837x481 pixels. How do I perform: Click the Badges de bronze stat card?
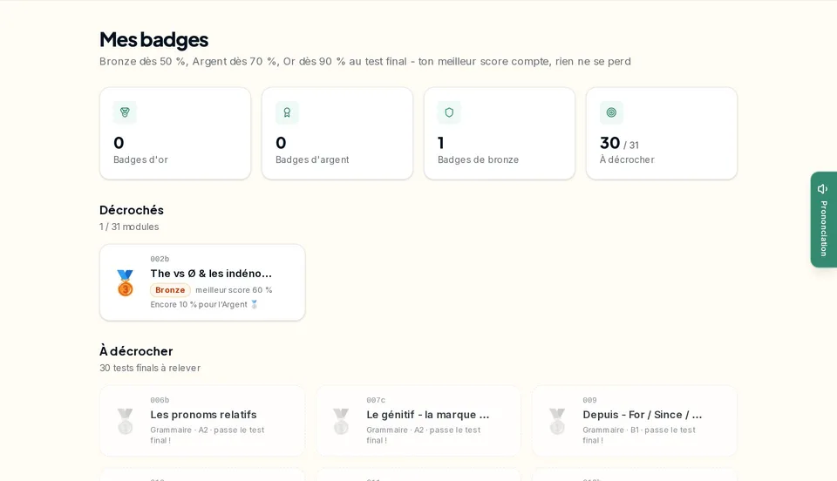pos(500,133)
